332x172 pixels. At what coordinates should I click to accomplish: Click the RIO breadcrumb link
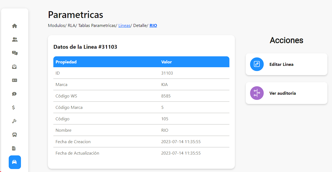point(153,26)
